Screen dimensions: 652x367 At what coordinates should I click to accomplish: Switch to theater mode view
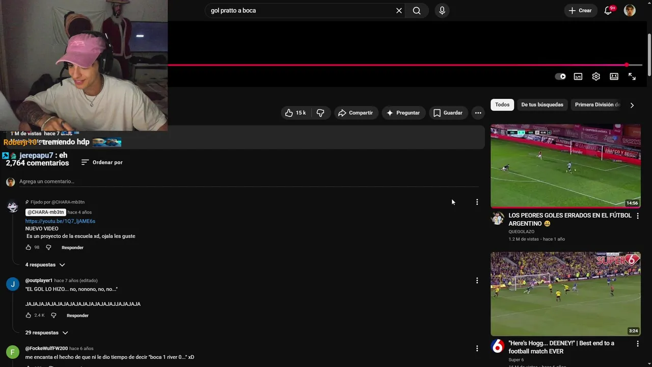614,76
